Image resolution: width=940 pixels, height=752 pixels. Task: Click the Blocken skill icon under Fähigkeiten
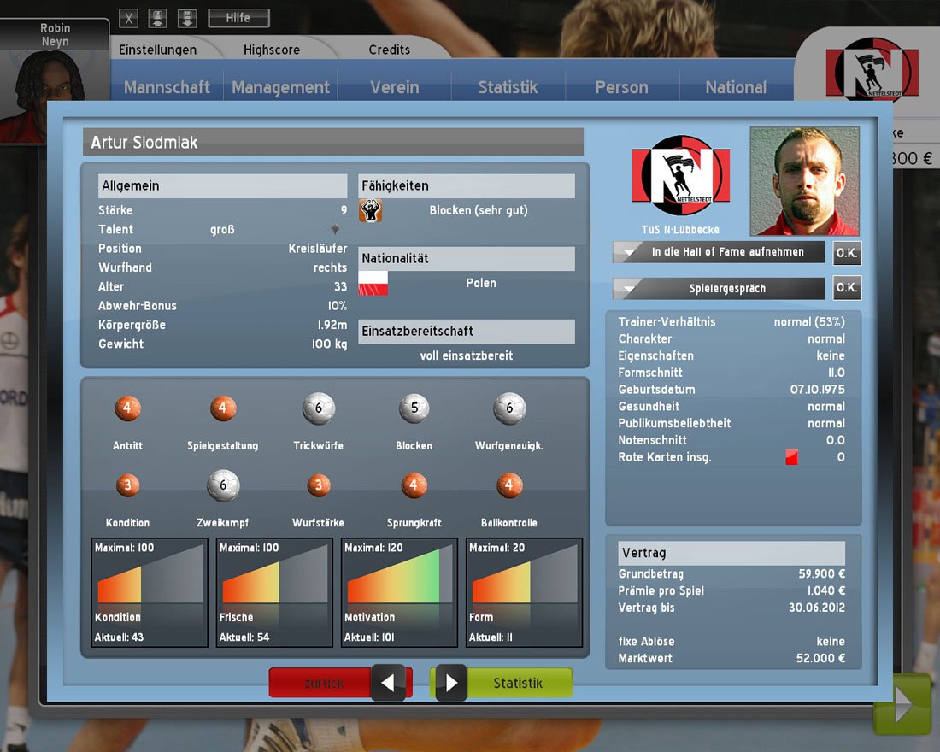pyautogui.click(x=370, y=210)
